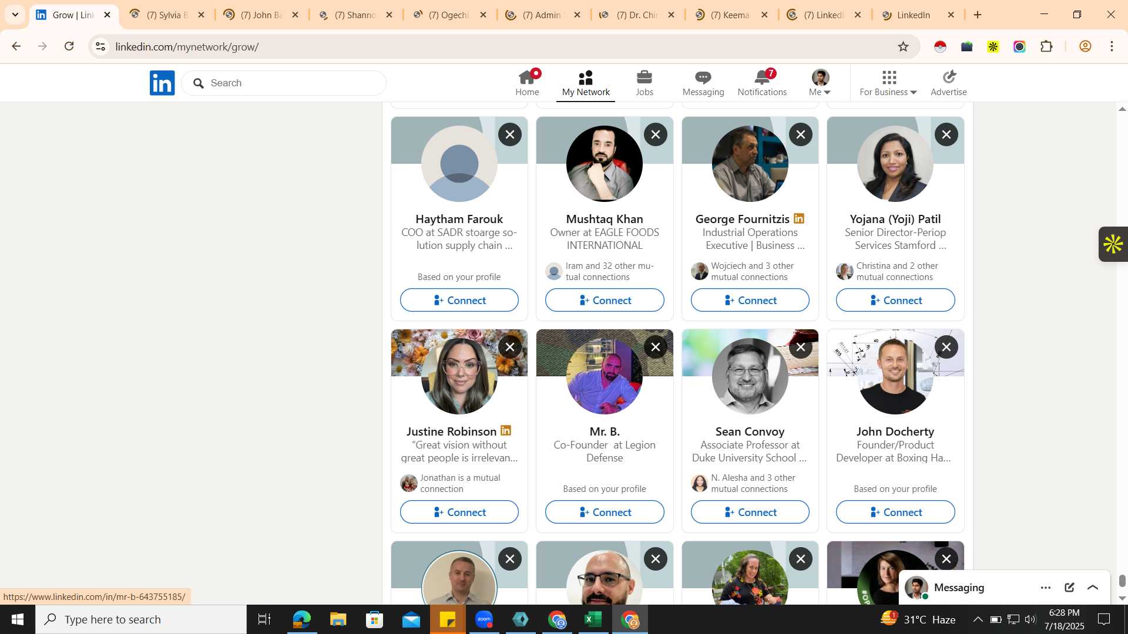1128x634 pixels.
Task: Switch to the Sylvia browser tab
Action: (x=167, y=15)
